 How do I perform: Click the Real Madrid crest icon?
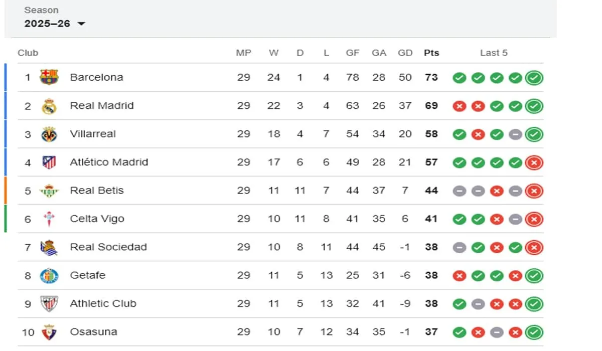tap(49, 106)
